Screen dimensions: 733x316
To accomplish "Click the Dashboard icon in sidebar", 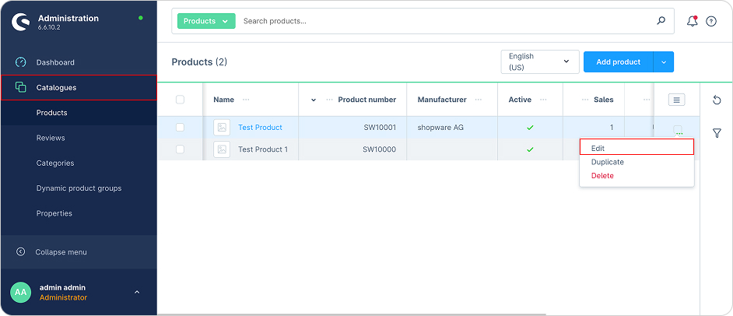I will (x=21, y=62).
